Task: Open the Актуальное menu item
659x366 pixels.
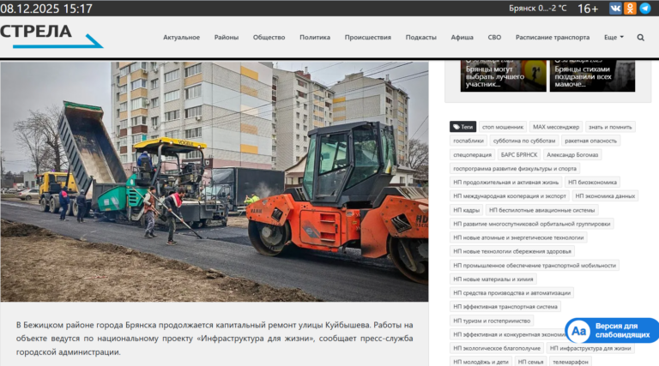Action: tap(181, 38)
